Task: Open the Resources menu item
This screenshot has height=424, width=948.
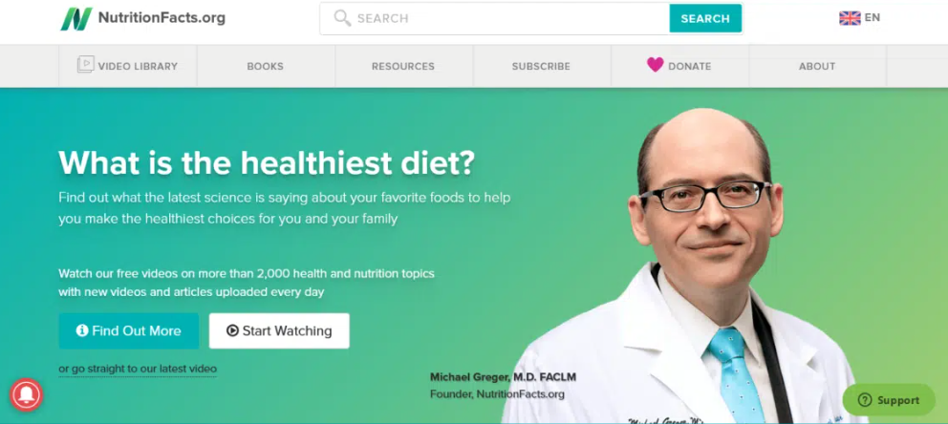Action: (x=403, y=67)
